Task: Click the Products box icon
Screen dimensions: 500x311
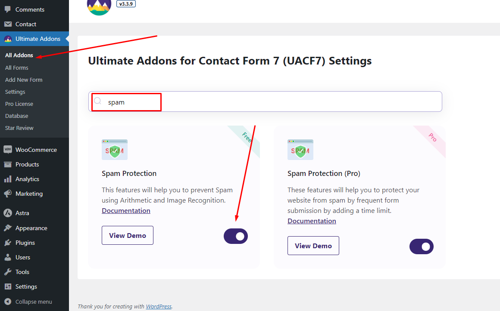Action: coord(8,164)
